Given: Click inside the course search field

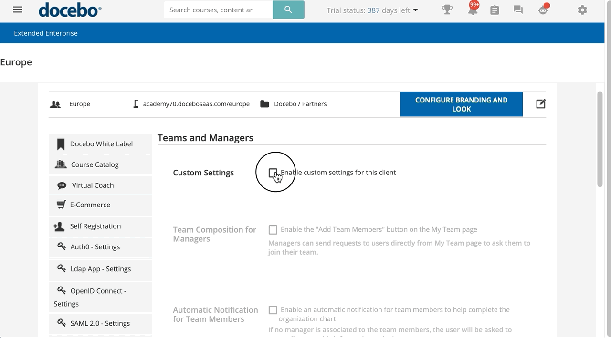Looking at the screenshot, I should (218, 9).
